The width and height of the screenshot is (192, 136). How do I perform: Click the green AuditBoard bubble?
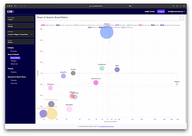(x=102, y=68)
